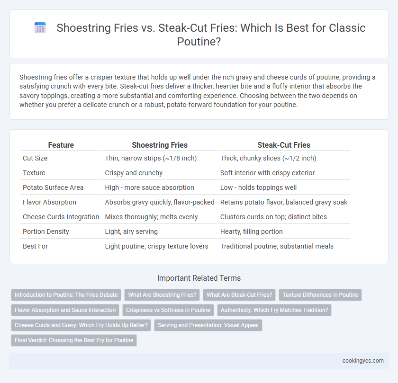Click the 'Important Related Terms' heading
The image size is (398, 383).
(x=199, y=278)
